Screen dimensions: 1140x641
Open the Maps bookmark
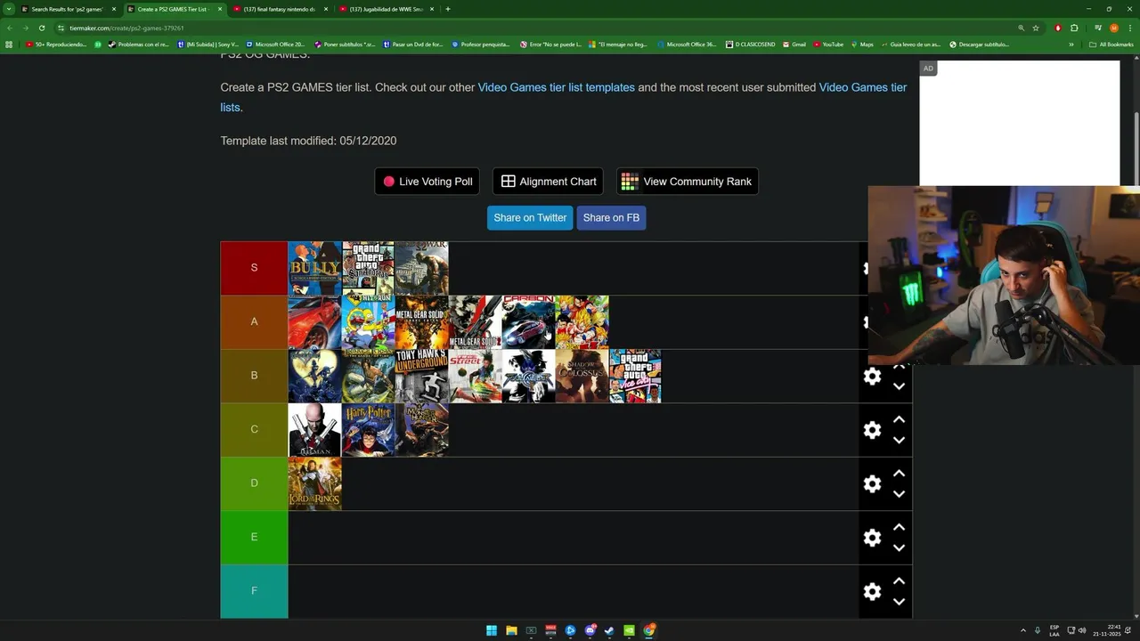862,45
